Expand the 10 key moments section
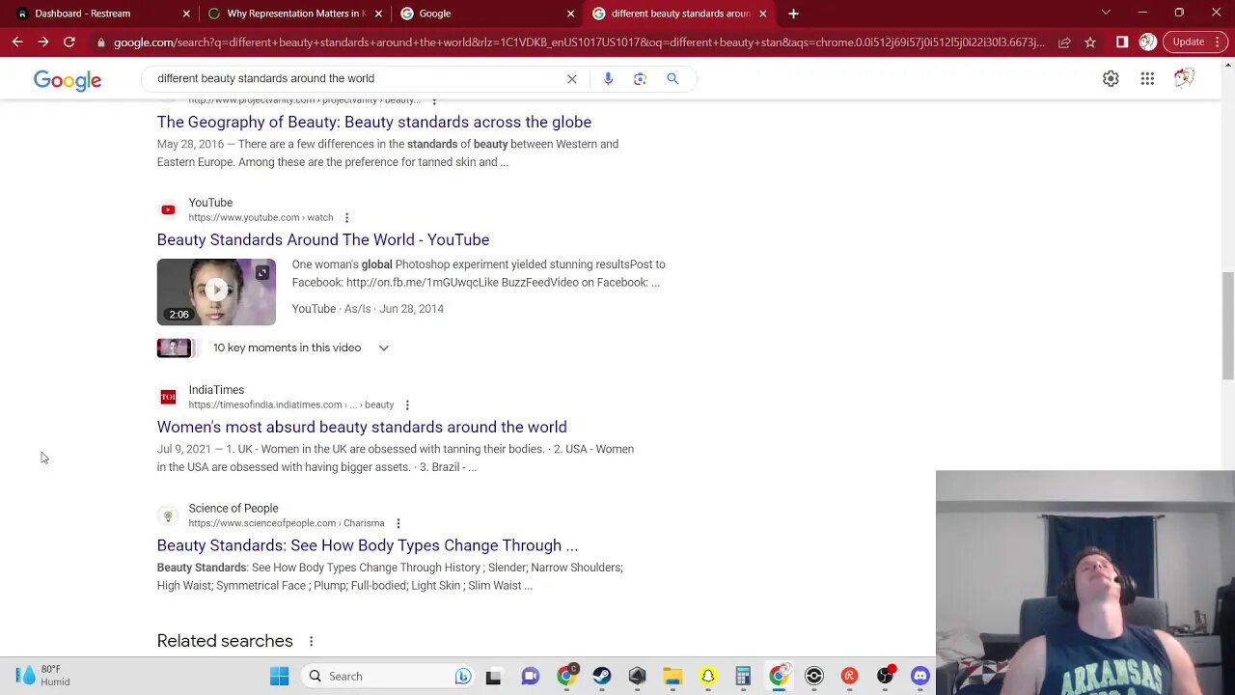Viewport: 1235px width, 695px height. [383, 347]
